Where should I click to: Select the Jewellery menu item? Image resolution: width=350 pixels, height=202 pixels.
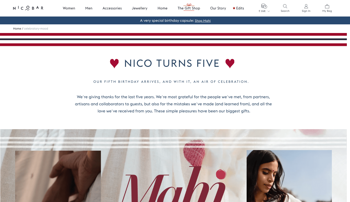140,8
